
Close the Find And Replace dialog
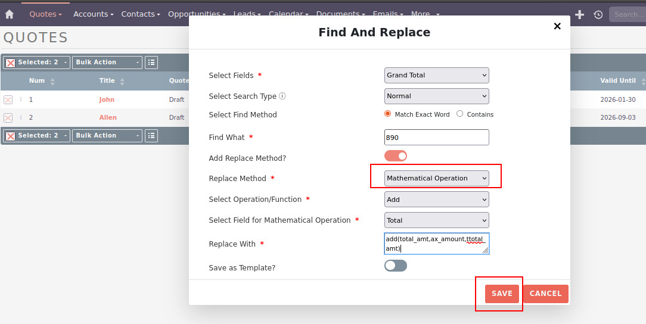pyautogui.click(x=557, y=26)
